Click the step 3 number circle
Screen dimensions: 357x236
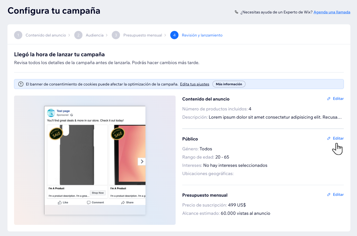[x=116, y=35]
